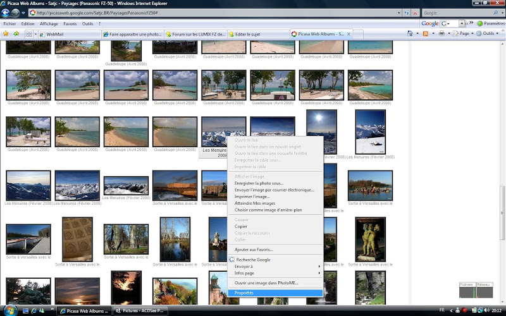The height and width of the screenshot is (316, 506).
Task: Go forward with the browser Forward arrow
Action: click(x=15, y=13)
